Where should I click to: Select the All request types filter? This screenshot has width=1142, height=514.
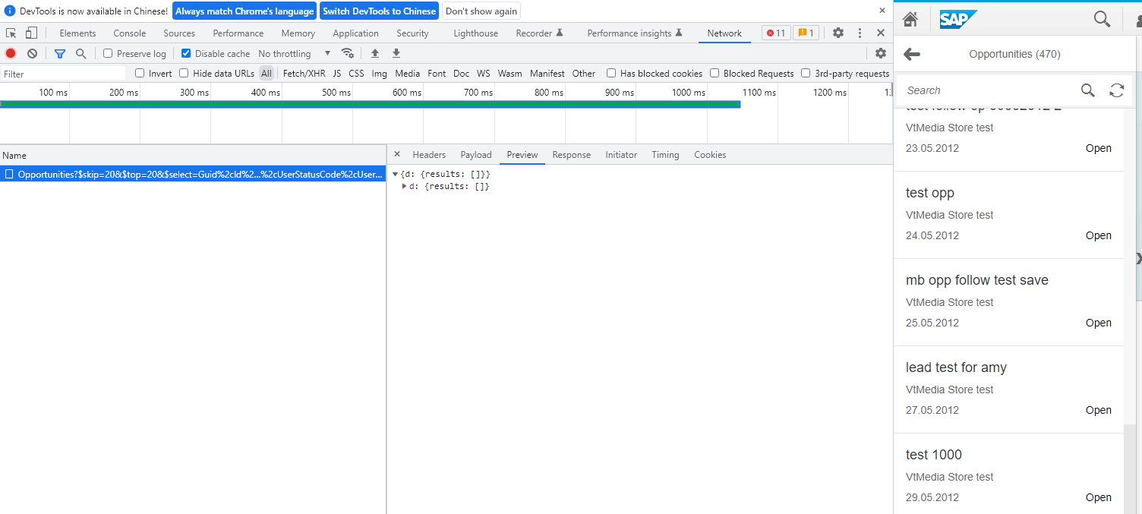[x=267, y=73]
